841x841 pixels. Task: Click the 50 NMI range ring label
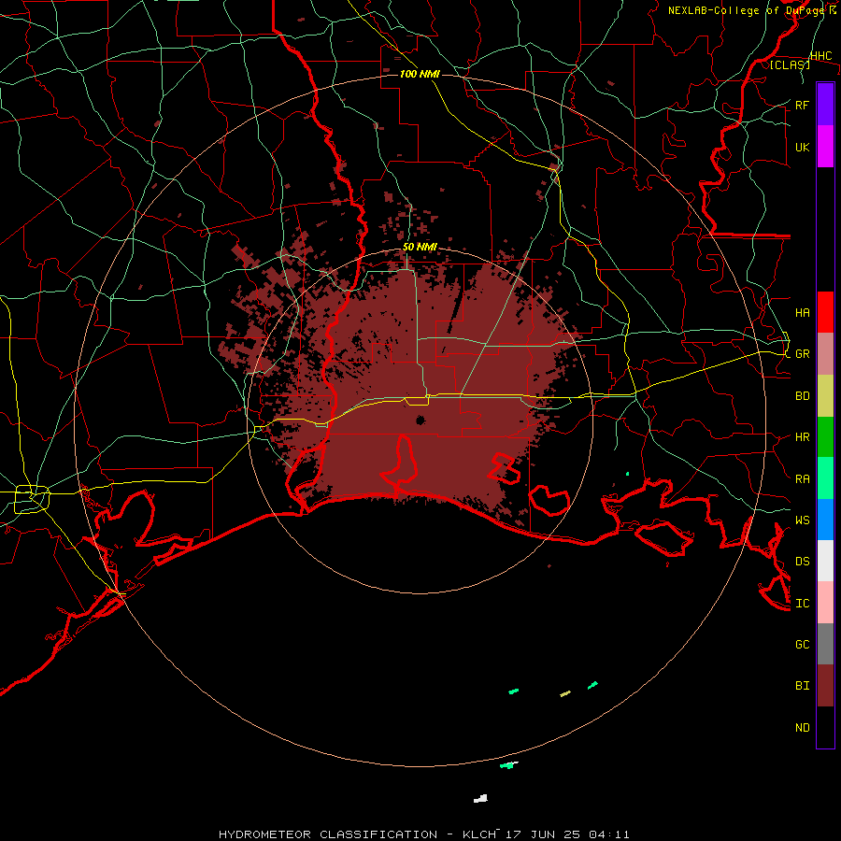click(x=420, y=247)
